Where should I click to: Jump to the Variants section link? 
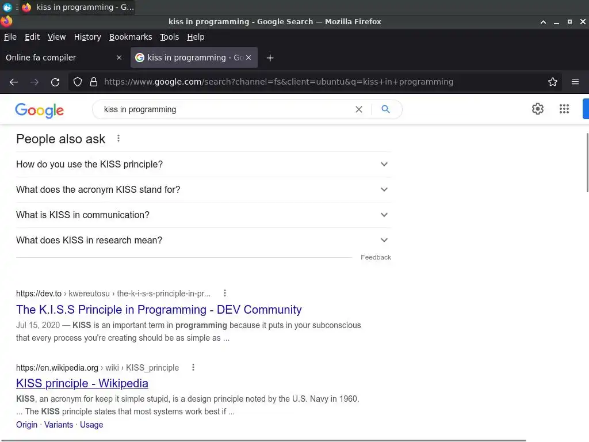coord(59,424)
